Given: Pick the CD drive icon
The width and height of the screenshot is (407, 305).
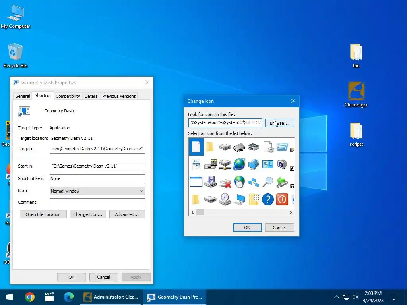Looking at the screenshot, I should click(225, 199).
